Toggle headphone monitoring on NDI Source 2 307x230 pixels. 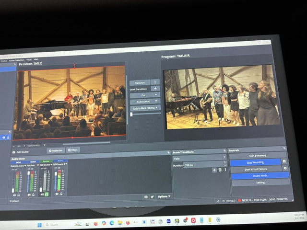point(61,194)
